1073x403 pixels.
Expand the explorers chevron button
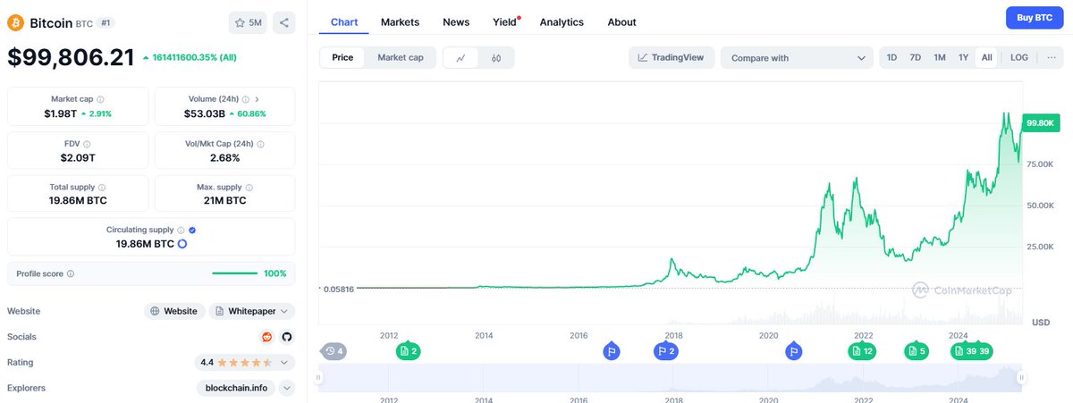coord(287,388)
